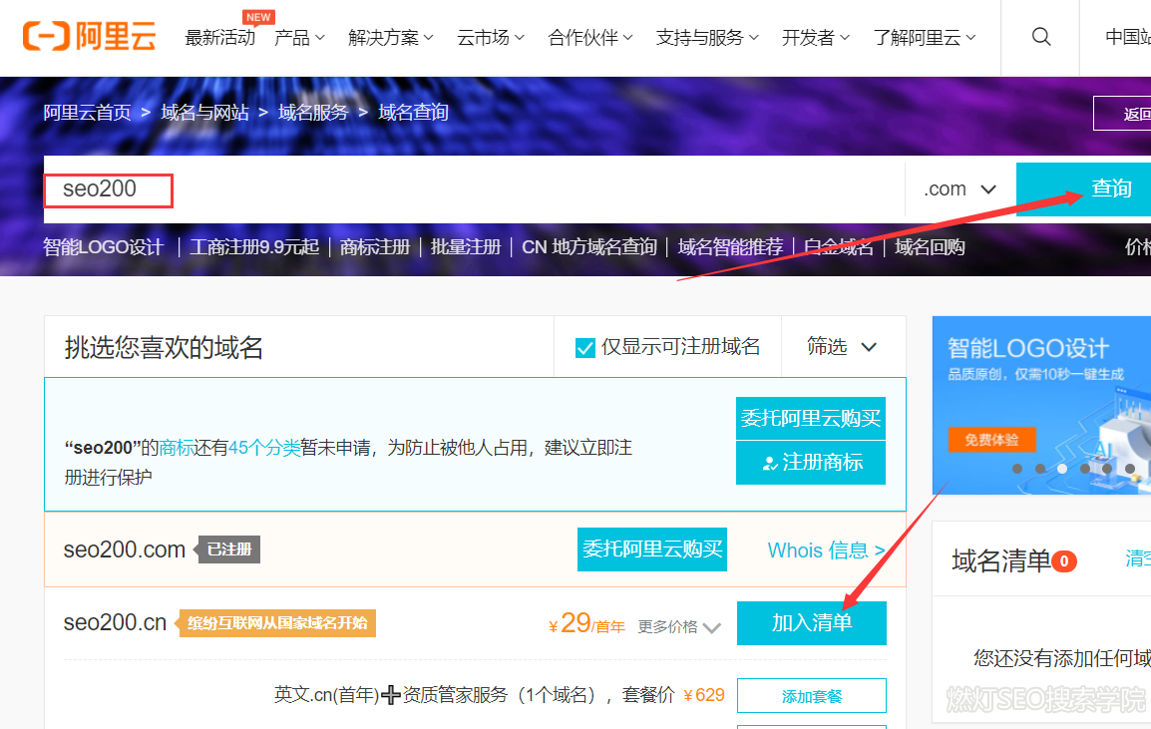Expand 更多价格 for seo200.cn
The width and height of the screenshot is (1151, 729).
pyautogui.click(x=679, y=627)
